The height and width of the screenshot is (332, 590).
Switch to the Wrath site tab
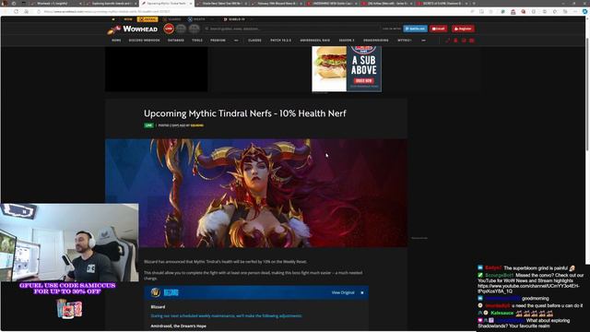(196, 19)
